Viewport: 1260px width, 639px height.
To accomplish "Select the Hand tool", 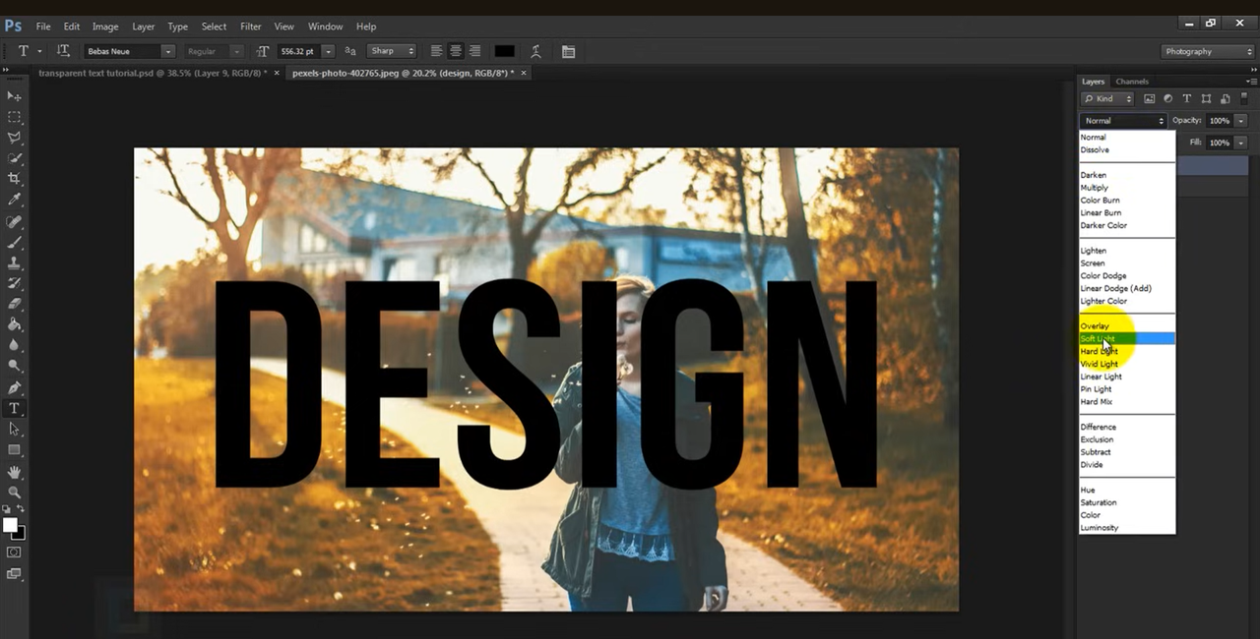I will 14,473.
